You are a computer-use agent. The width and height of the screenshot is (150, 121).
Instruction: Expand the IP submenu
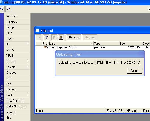click(17, 44)
